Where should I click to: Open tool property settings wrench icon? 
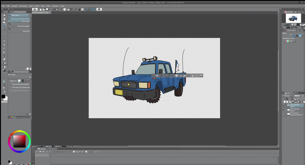point(30,115)
